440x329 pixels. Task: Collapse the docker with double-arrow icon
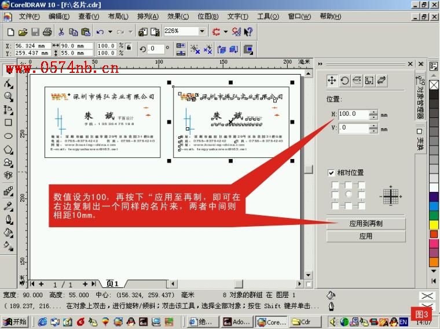point(320,64)
